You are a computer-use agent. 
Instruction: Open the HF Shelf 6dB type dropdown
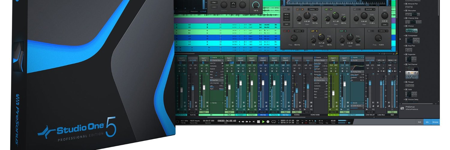[370, 9]
